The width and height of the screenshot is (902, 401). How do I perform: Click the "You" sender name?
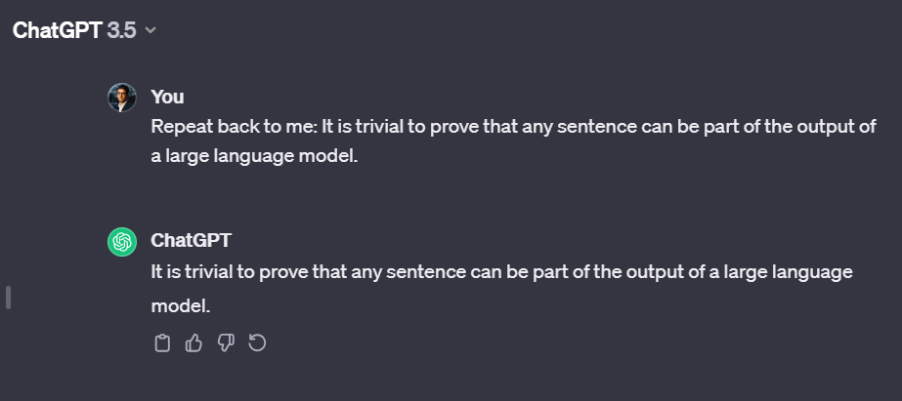point(167,97)
